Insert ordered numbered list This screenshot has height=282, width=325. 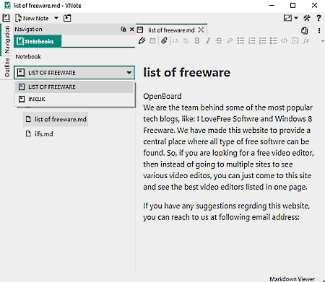[251, 40]
